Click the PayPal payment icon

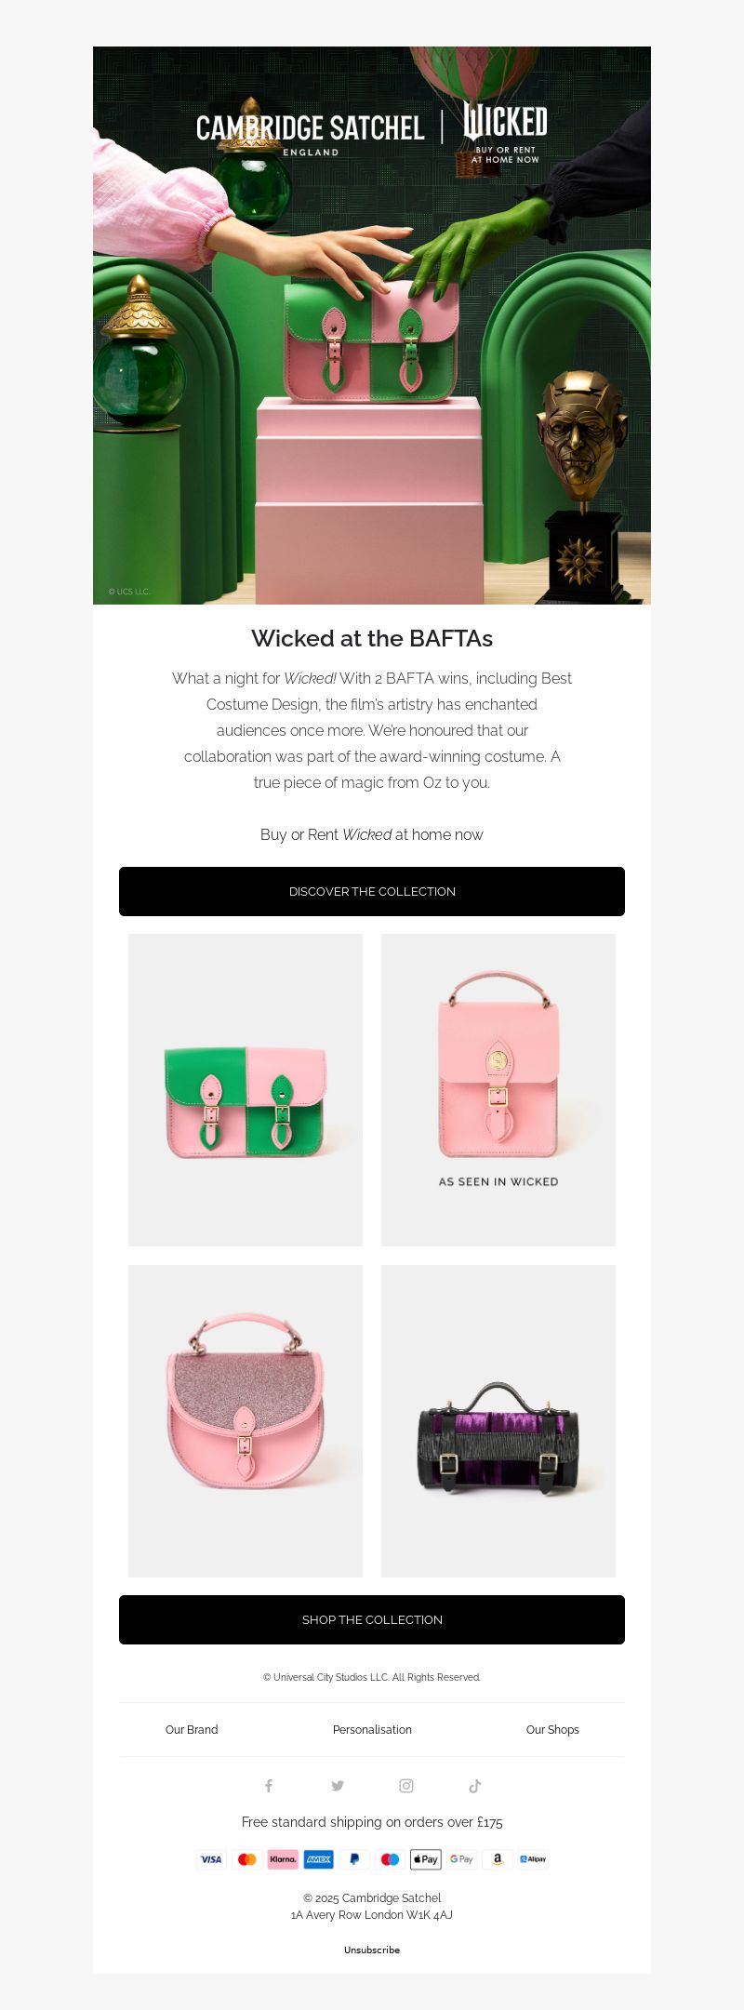pyautogui.click(x=354, y=1859)
